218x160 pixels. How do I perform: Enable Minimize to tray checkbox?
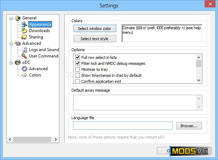coord(78,69)
